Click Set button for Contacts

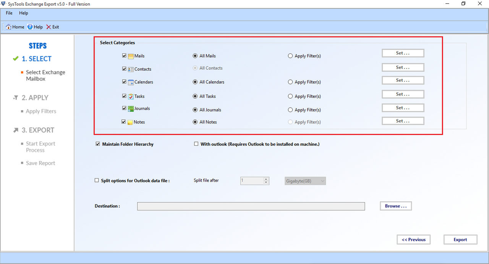coord(403,68)
